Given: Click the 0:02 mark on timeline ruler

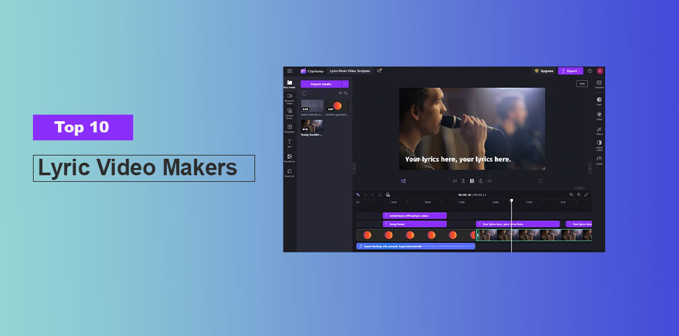Looking at the screenshot, I should (394, 202).
